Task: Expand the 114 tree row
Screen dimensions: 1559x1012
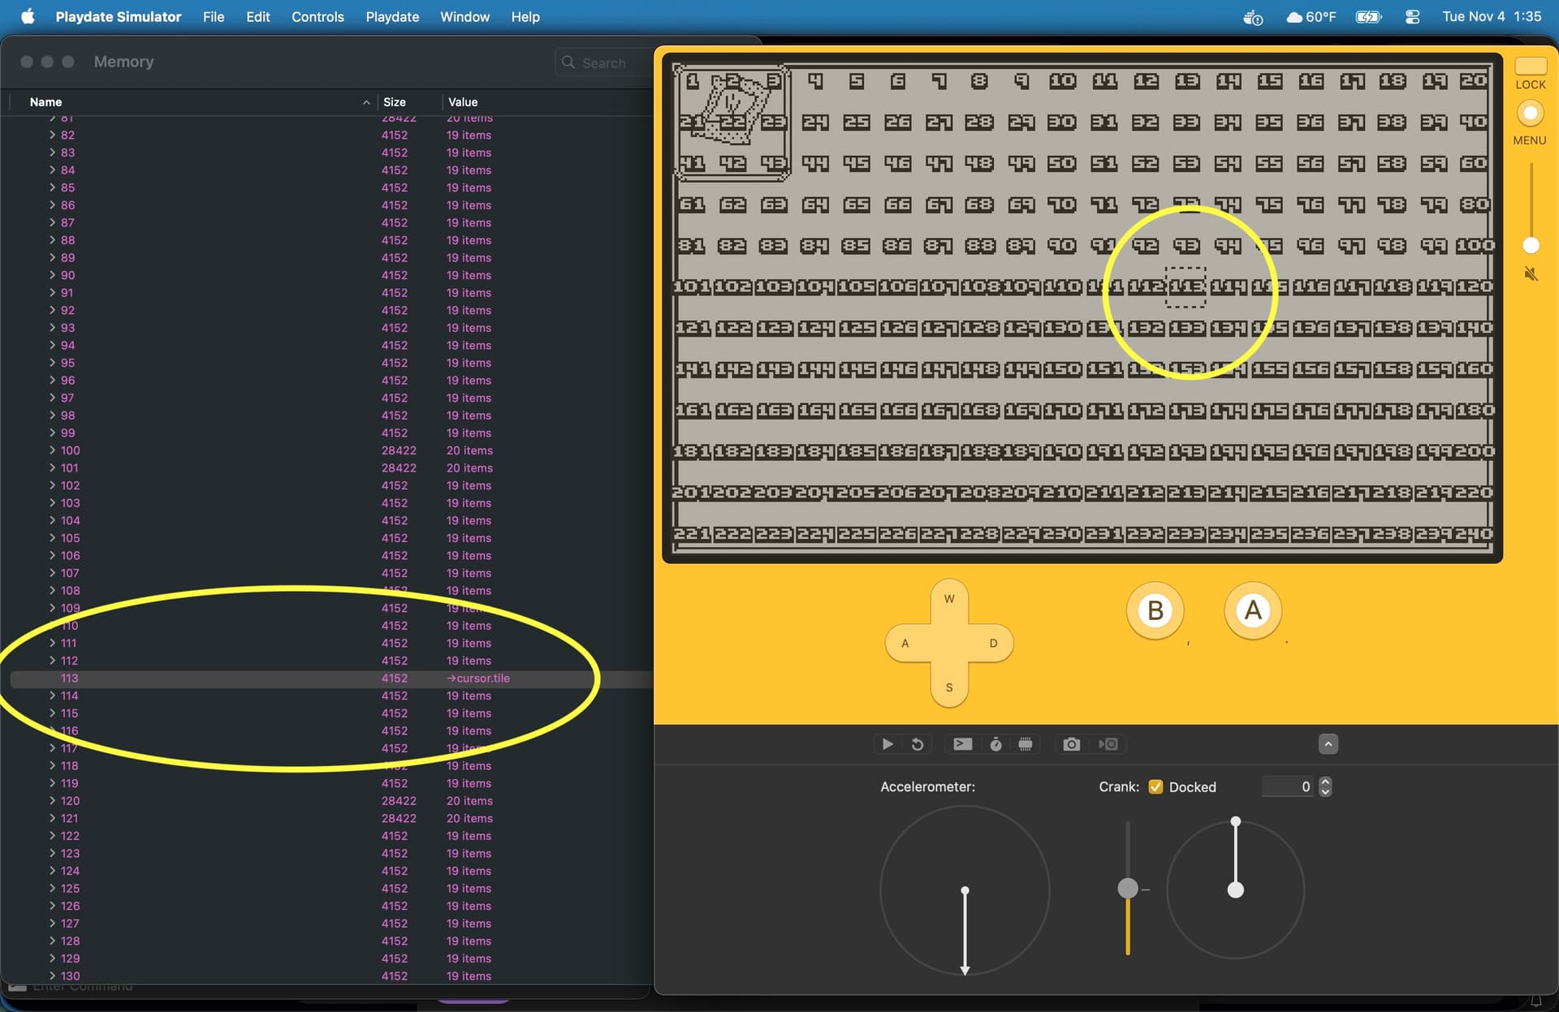Action: click(53, 695)
